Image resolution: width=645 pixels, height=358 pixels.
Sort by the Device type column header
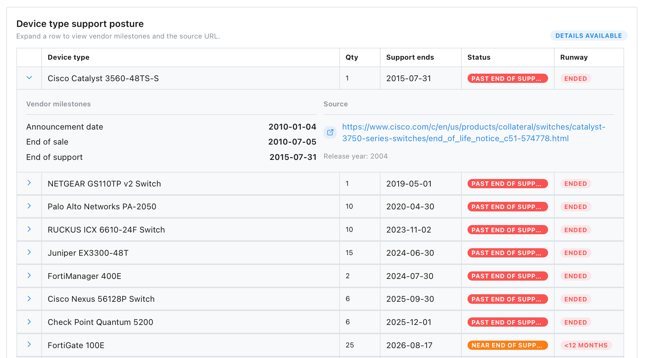click(68, 57)
